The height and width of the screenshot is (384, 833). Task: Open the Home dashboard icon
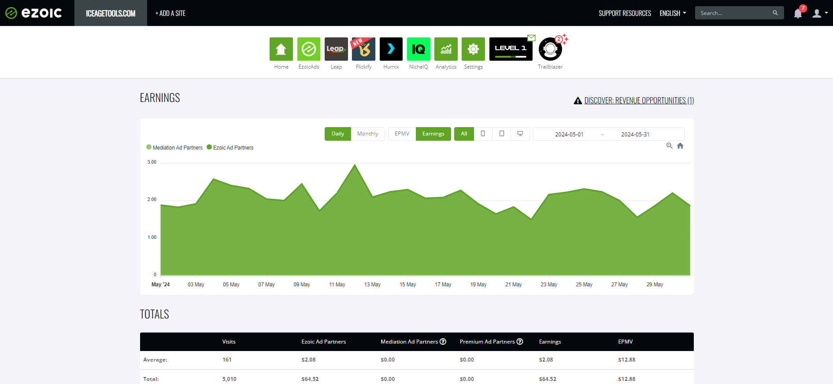coord(281,49)
